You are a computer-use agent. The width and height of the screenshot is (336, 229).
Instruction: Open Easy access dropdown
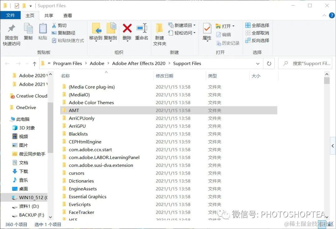(182, 33)
